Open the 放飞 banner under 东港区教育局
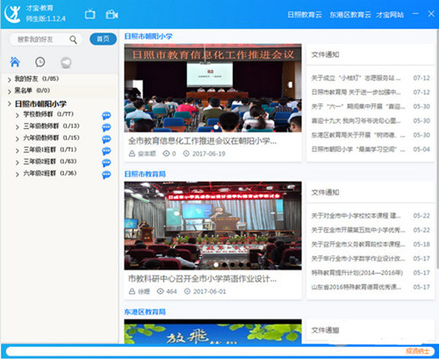The height and width of the screenshot is (359, 439). tap(212, 331)
